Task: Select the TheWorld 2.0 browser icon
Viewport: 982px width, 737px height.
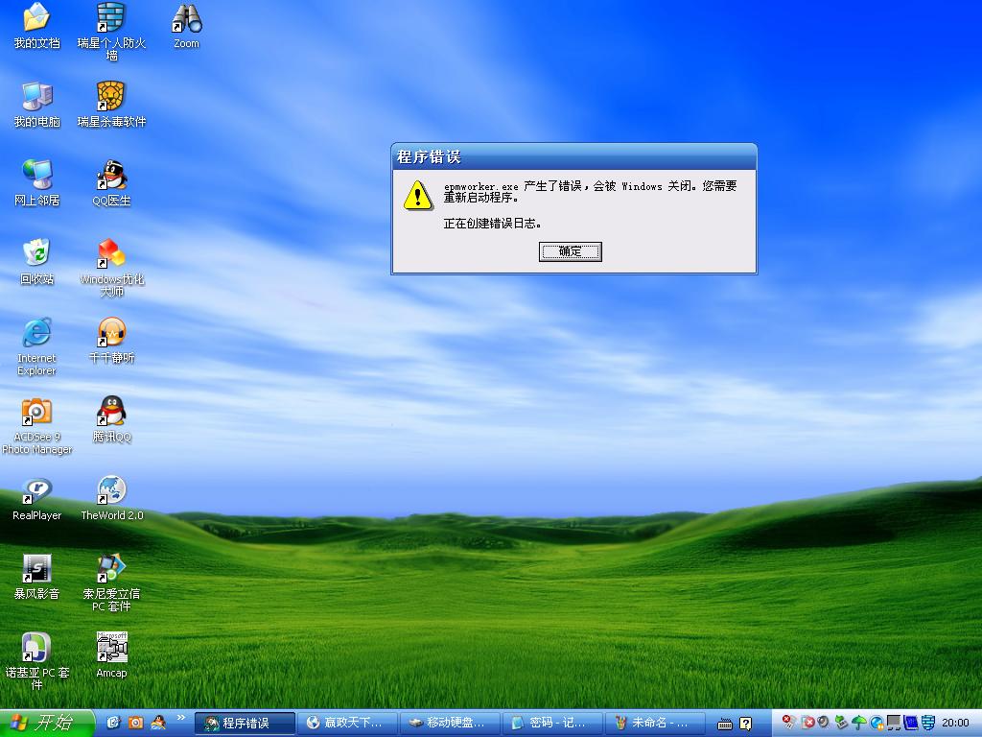Action: pyautogui.click(x=111, y=498)
